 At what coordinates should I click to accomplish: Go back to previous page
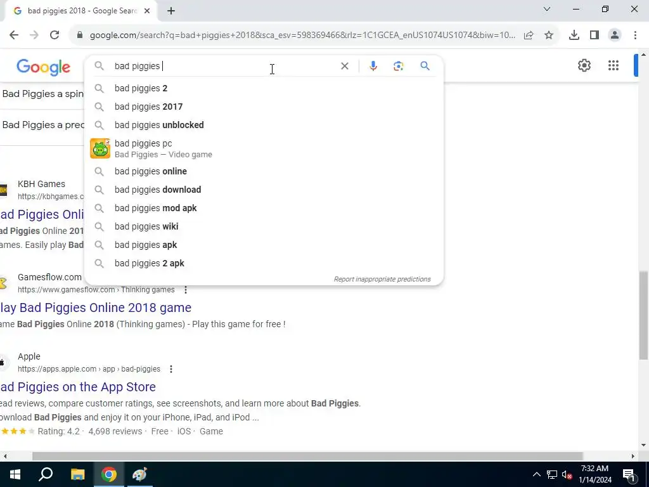[x=14, y=36]
